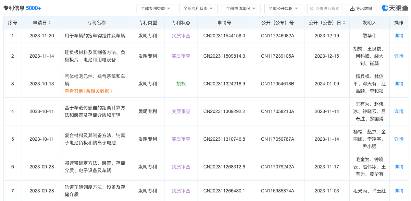Select publication number CN117079242A
Image resolution: width=411 pixels, height=201 pixels.
(x=277, y=167)
